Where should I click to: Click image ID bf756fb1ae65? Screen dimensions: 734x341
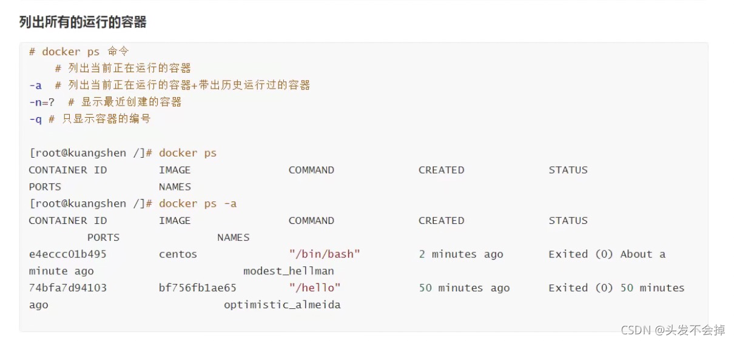(x=198, y=288)
